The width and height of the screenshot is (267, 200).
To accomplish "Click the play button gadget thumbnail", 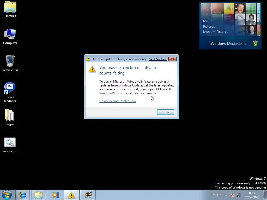I will (240, 19).
